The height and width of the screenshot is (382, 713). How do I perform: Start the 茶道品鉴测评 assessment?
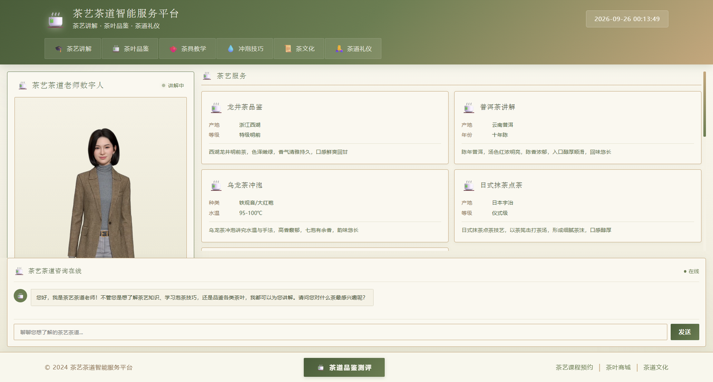click(344, 368)
